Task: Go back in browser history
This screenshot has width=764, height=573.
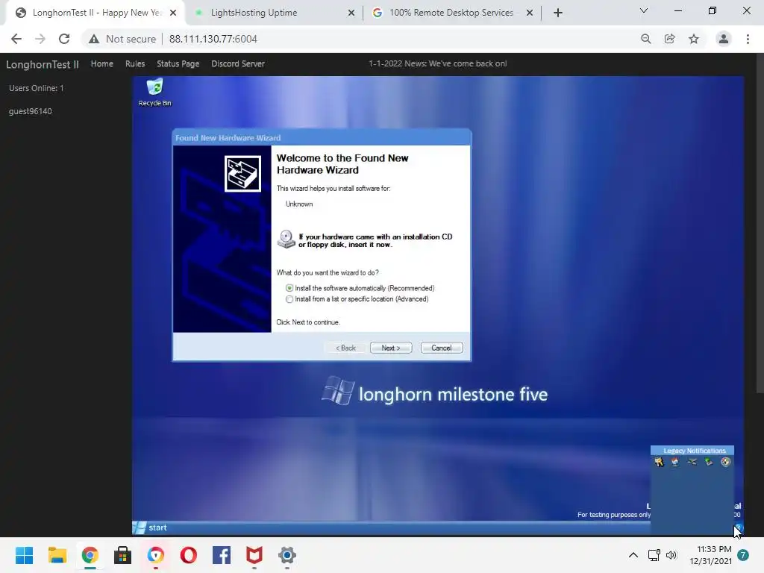Action: click(x=16, y=39)
